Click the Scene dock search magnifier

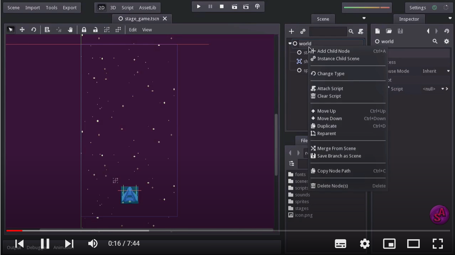point(351,31)
